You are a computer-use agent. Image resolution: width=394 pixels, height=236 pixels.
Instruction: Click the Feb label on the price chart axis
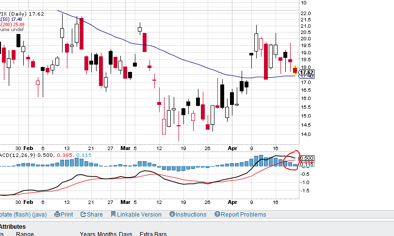pyautogui.click(x=28, y=148)
